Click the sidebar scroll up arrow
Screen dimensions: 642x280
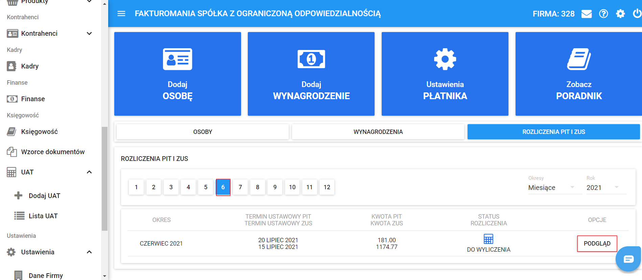pyautogui.click(x=104, y=4)
